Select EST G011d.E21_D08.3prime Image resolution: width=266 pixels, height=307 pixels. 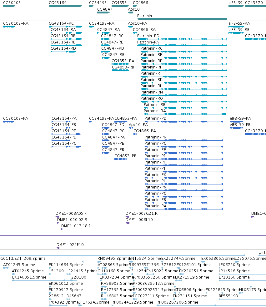(x=23, y=259)
